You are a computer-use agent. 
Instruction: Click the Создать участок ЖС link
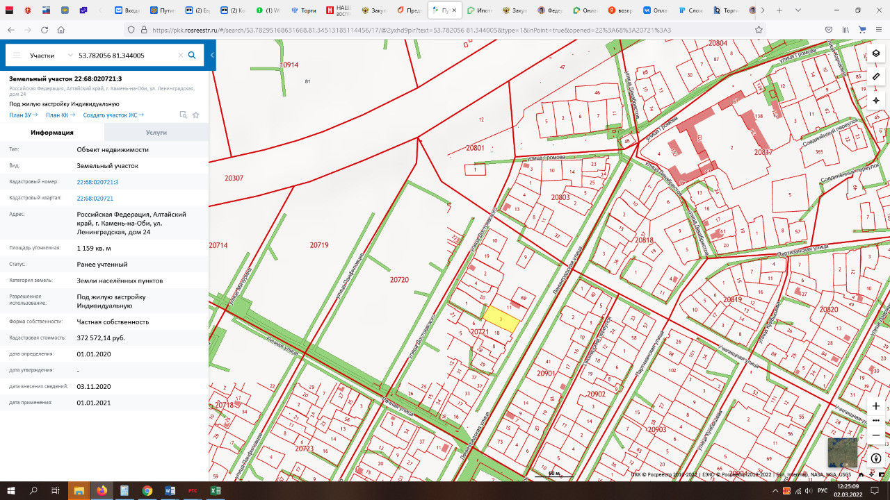[x=113, y=115]
